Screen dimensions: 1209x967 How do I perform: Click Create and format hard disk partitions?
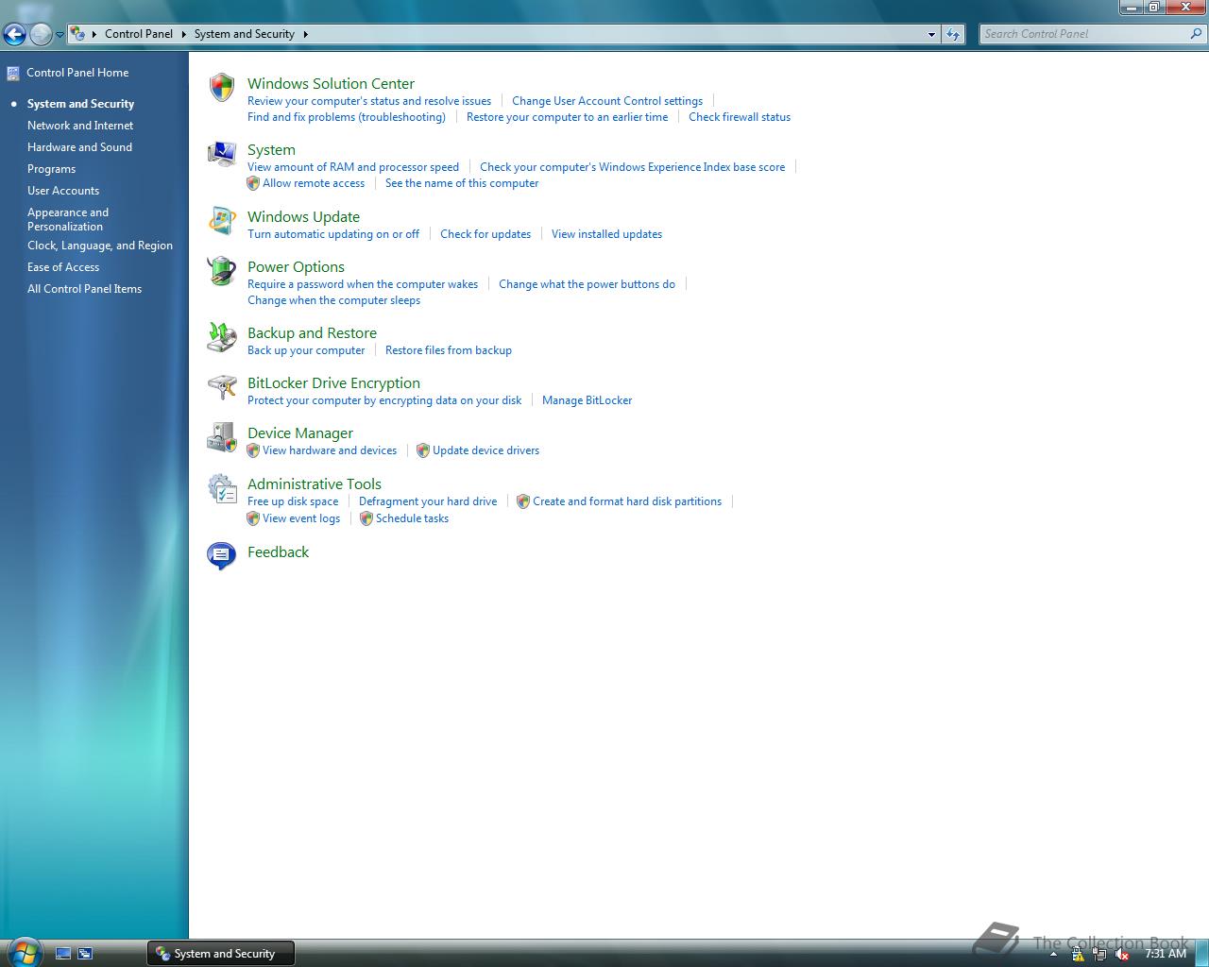pos(627,501)
